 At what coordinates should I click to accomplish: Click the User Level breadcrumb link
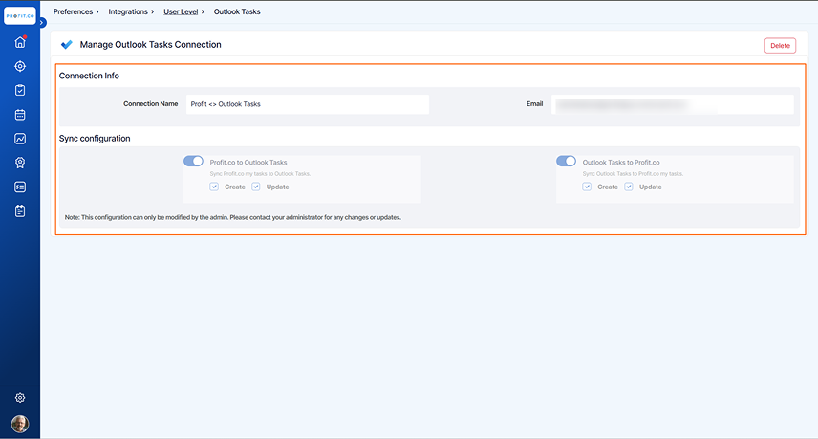coord(181,11)
